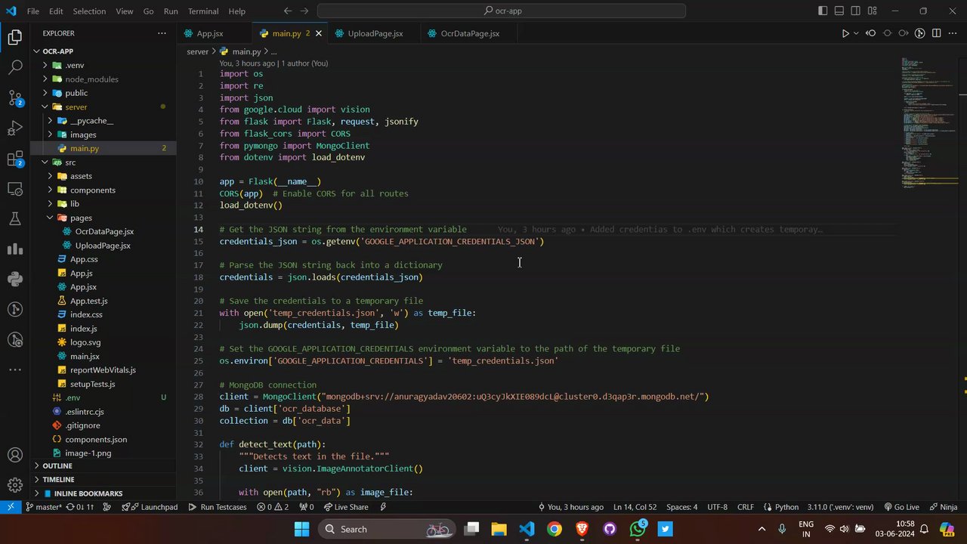
Task: Open the Search view in the activity bar
Action: coord(15,67)
